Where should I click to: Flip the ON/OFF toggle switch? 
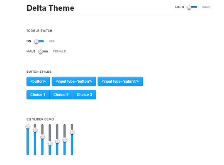39,42
